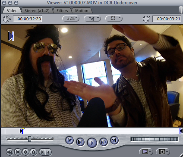Open the Recent Clips popup menu
This screenshot has width=183, height=157.
tap(146, 151)
